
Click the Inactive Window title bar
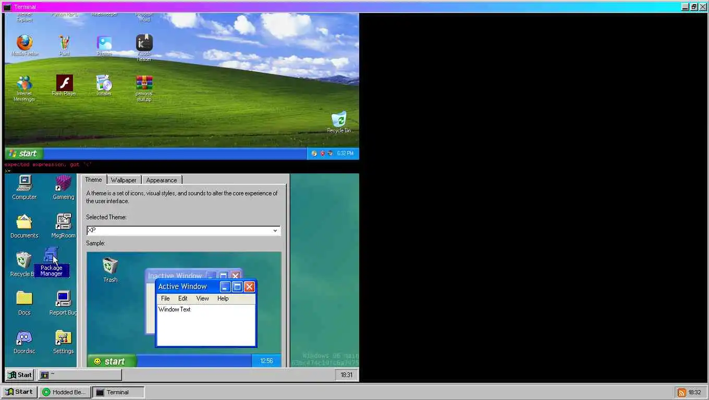[x=175, y=276]
